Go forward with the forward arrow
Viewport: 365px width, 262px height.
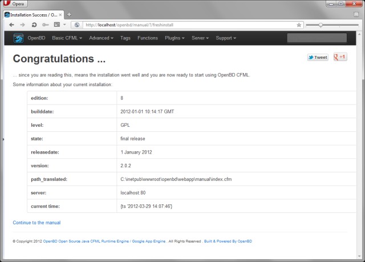click(22, 25)
